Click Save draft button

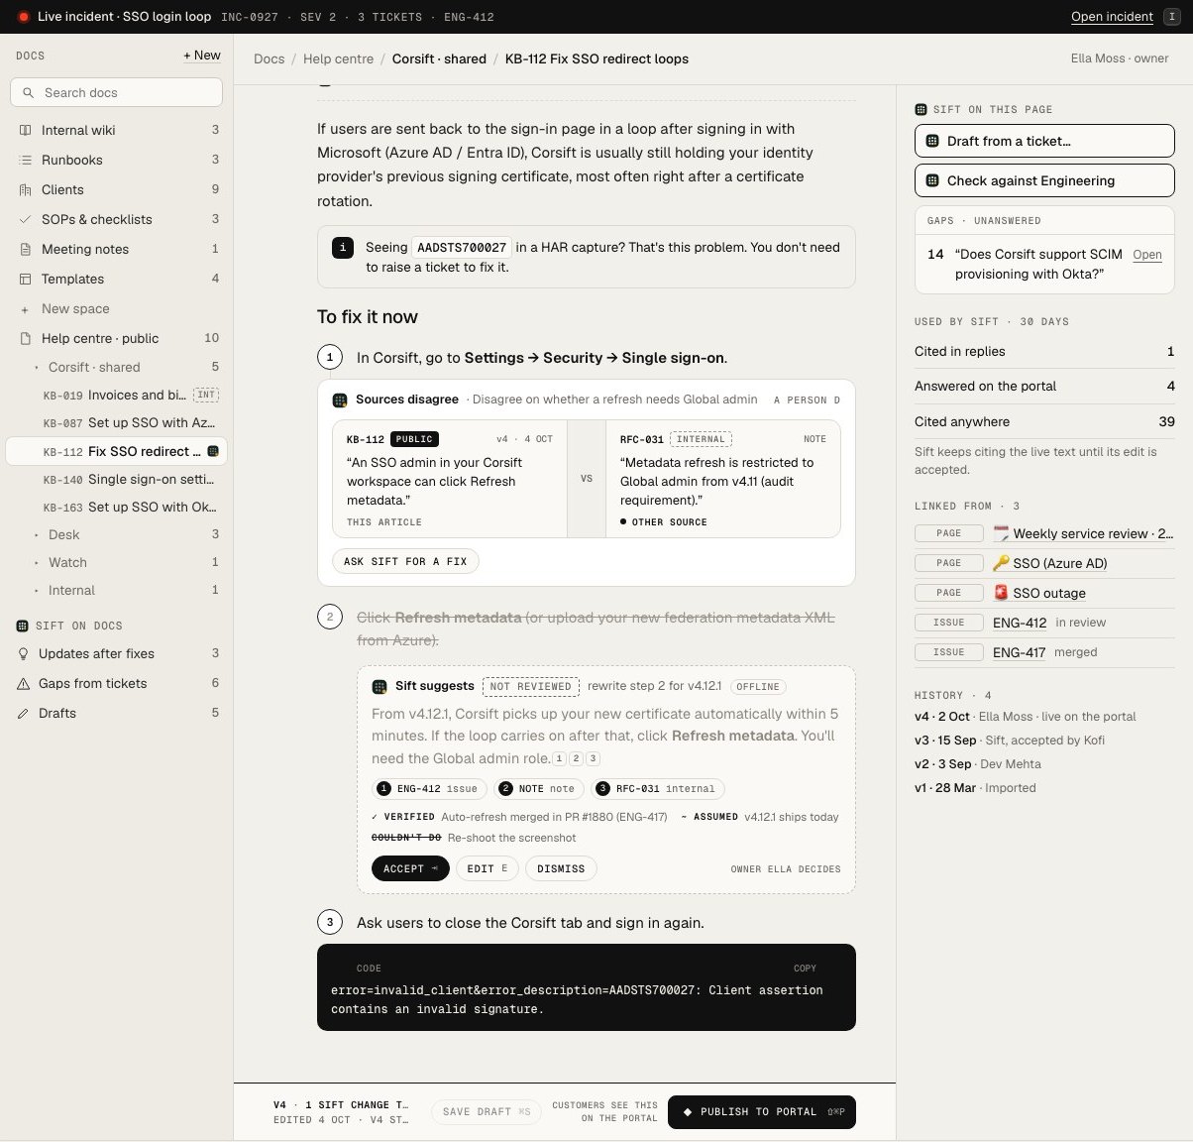pos(487,1112)
